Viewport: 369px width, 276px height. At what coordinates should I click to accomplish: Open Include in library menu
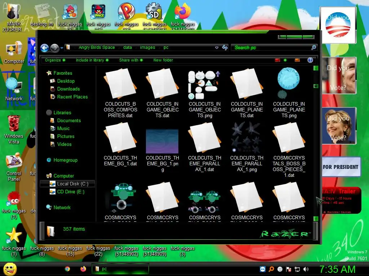92,60
